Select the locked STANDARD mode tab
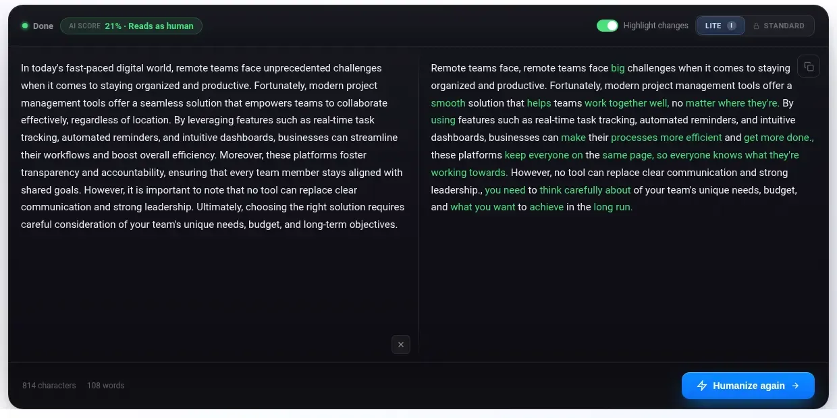837x418 pixels. (x=779, y=26)
